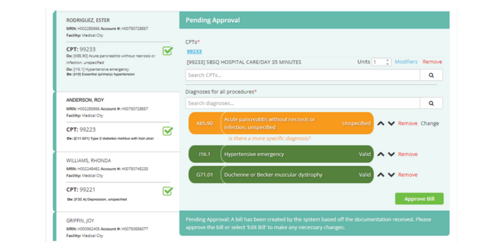This screenshot has height=251, width=503.
Task: Focus the Search CPTs field
Action: (302, 75)
